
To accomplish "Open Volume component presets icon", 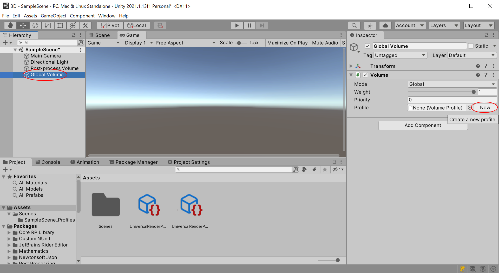I will [x=486, y=75].
